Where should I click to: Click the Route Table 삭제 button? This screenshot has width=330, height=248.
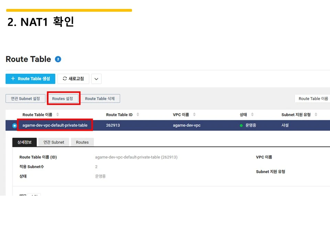point(100,98)
